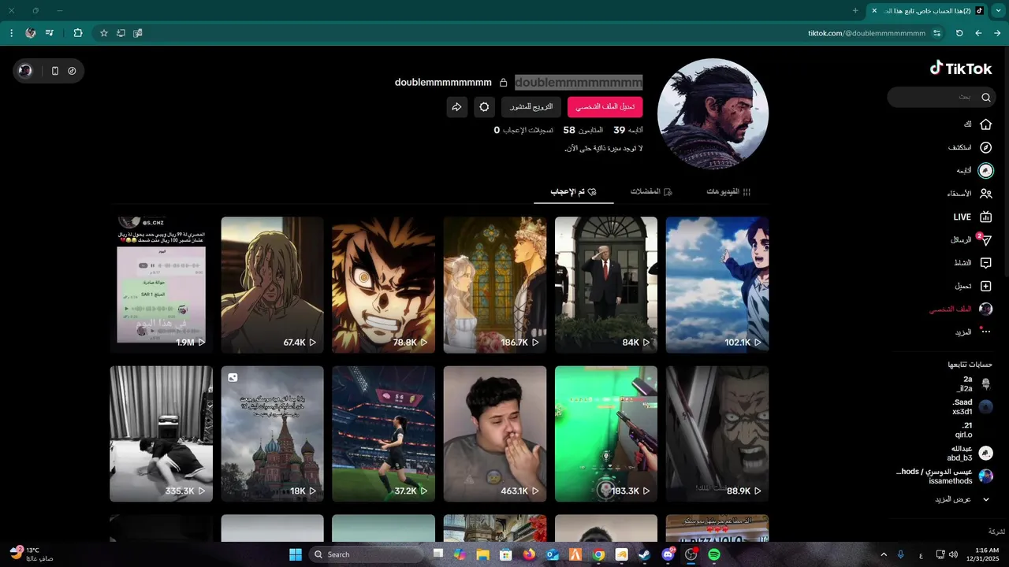Image resolution: width=1009 pixels, height=567 pixels.
Task: Open profile settings gear button
Action: pyautogui.click(x=484, y=107)
